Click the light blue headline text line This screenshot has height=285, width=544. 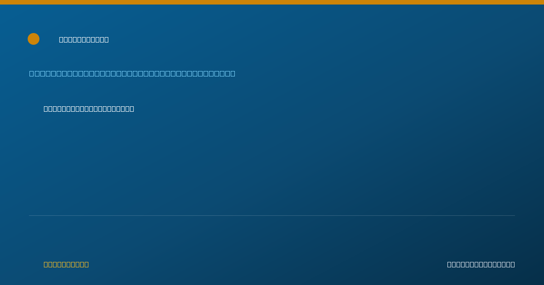point(132,73)
